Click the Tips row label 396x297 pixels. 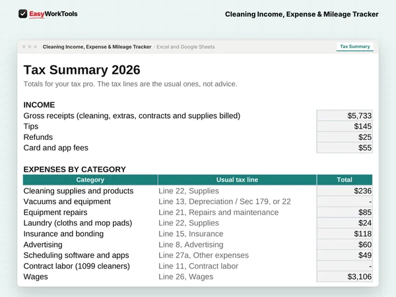pos(31,126)
